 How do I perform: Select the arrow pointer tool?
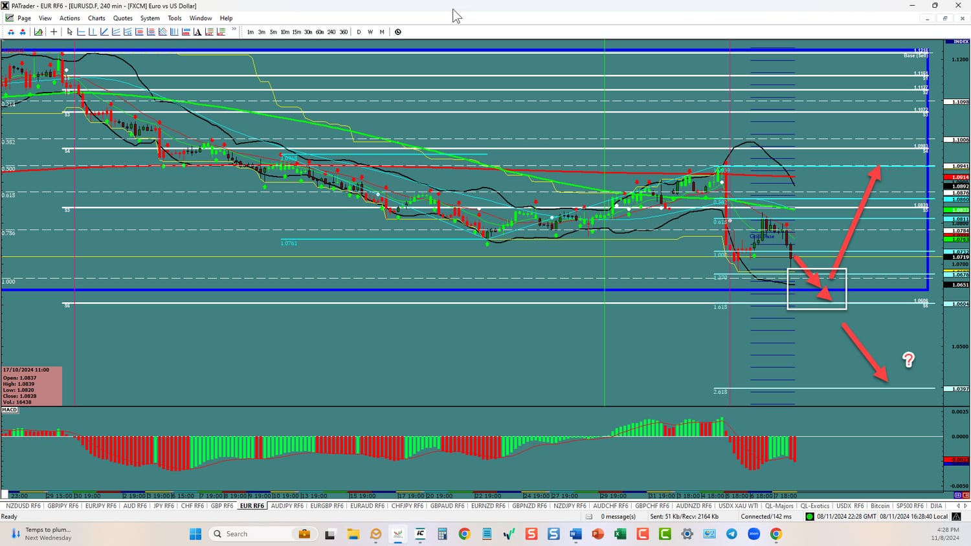click(70, 32)
